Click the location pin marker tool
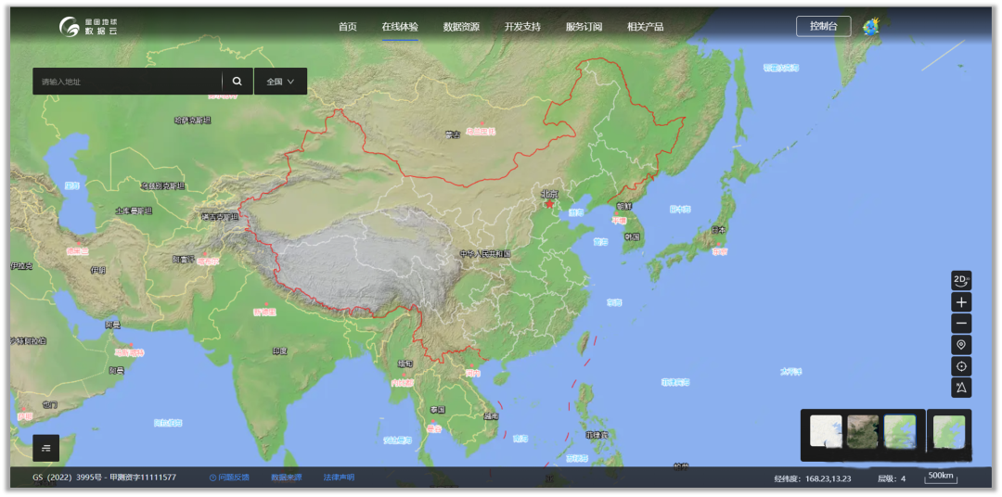 [961, 345]
